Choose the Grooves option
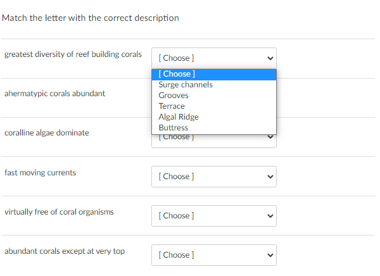The image size is (380, 276). coord(174,96)
